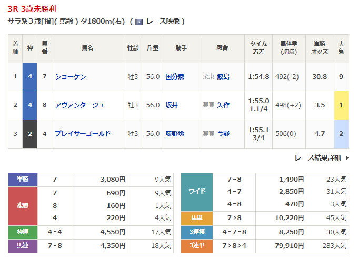Open horse プレイサーゴールド's profile

click(83, 133)
